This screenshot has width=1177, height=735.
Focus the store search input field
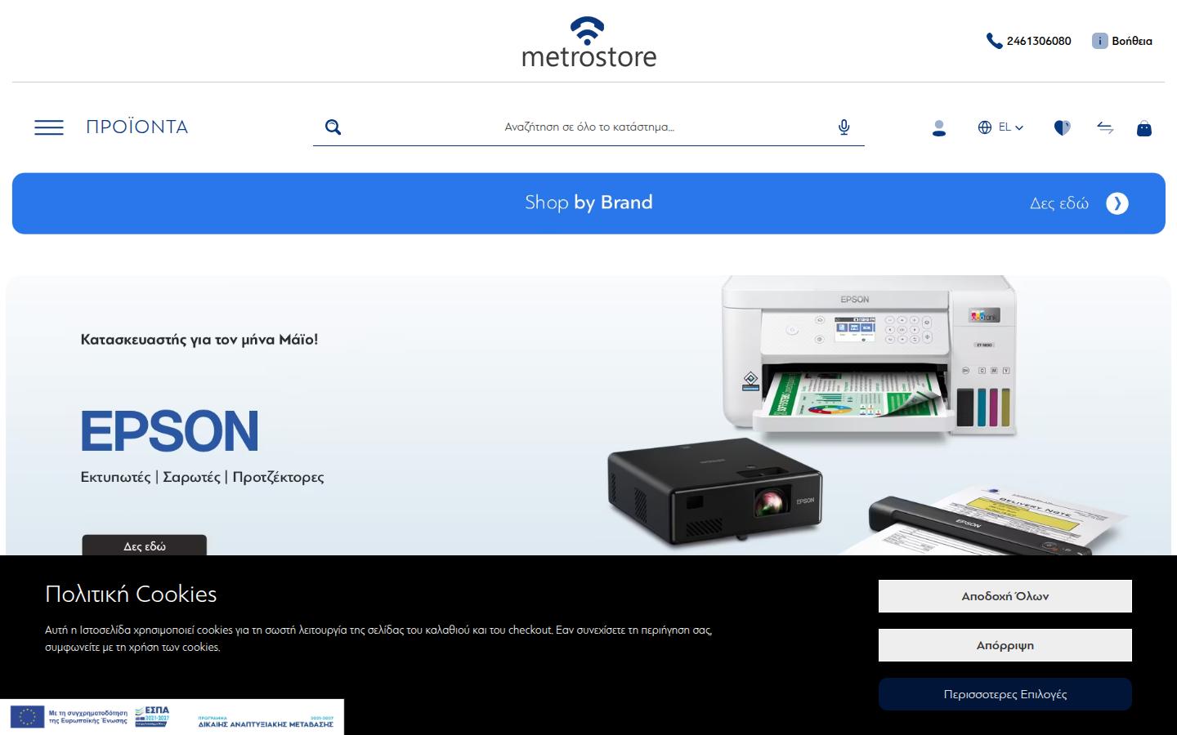pyautogui.click(x=588, y=127)
